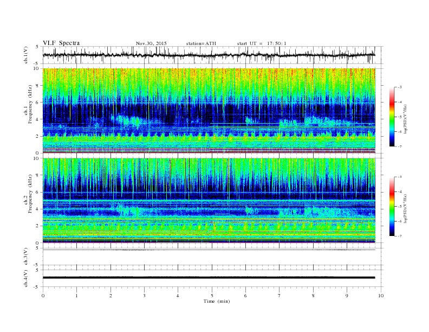Screen dimensions: 429x332
Task: Click the time axis tick label "5"
Action: click(x=212, y=296)
